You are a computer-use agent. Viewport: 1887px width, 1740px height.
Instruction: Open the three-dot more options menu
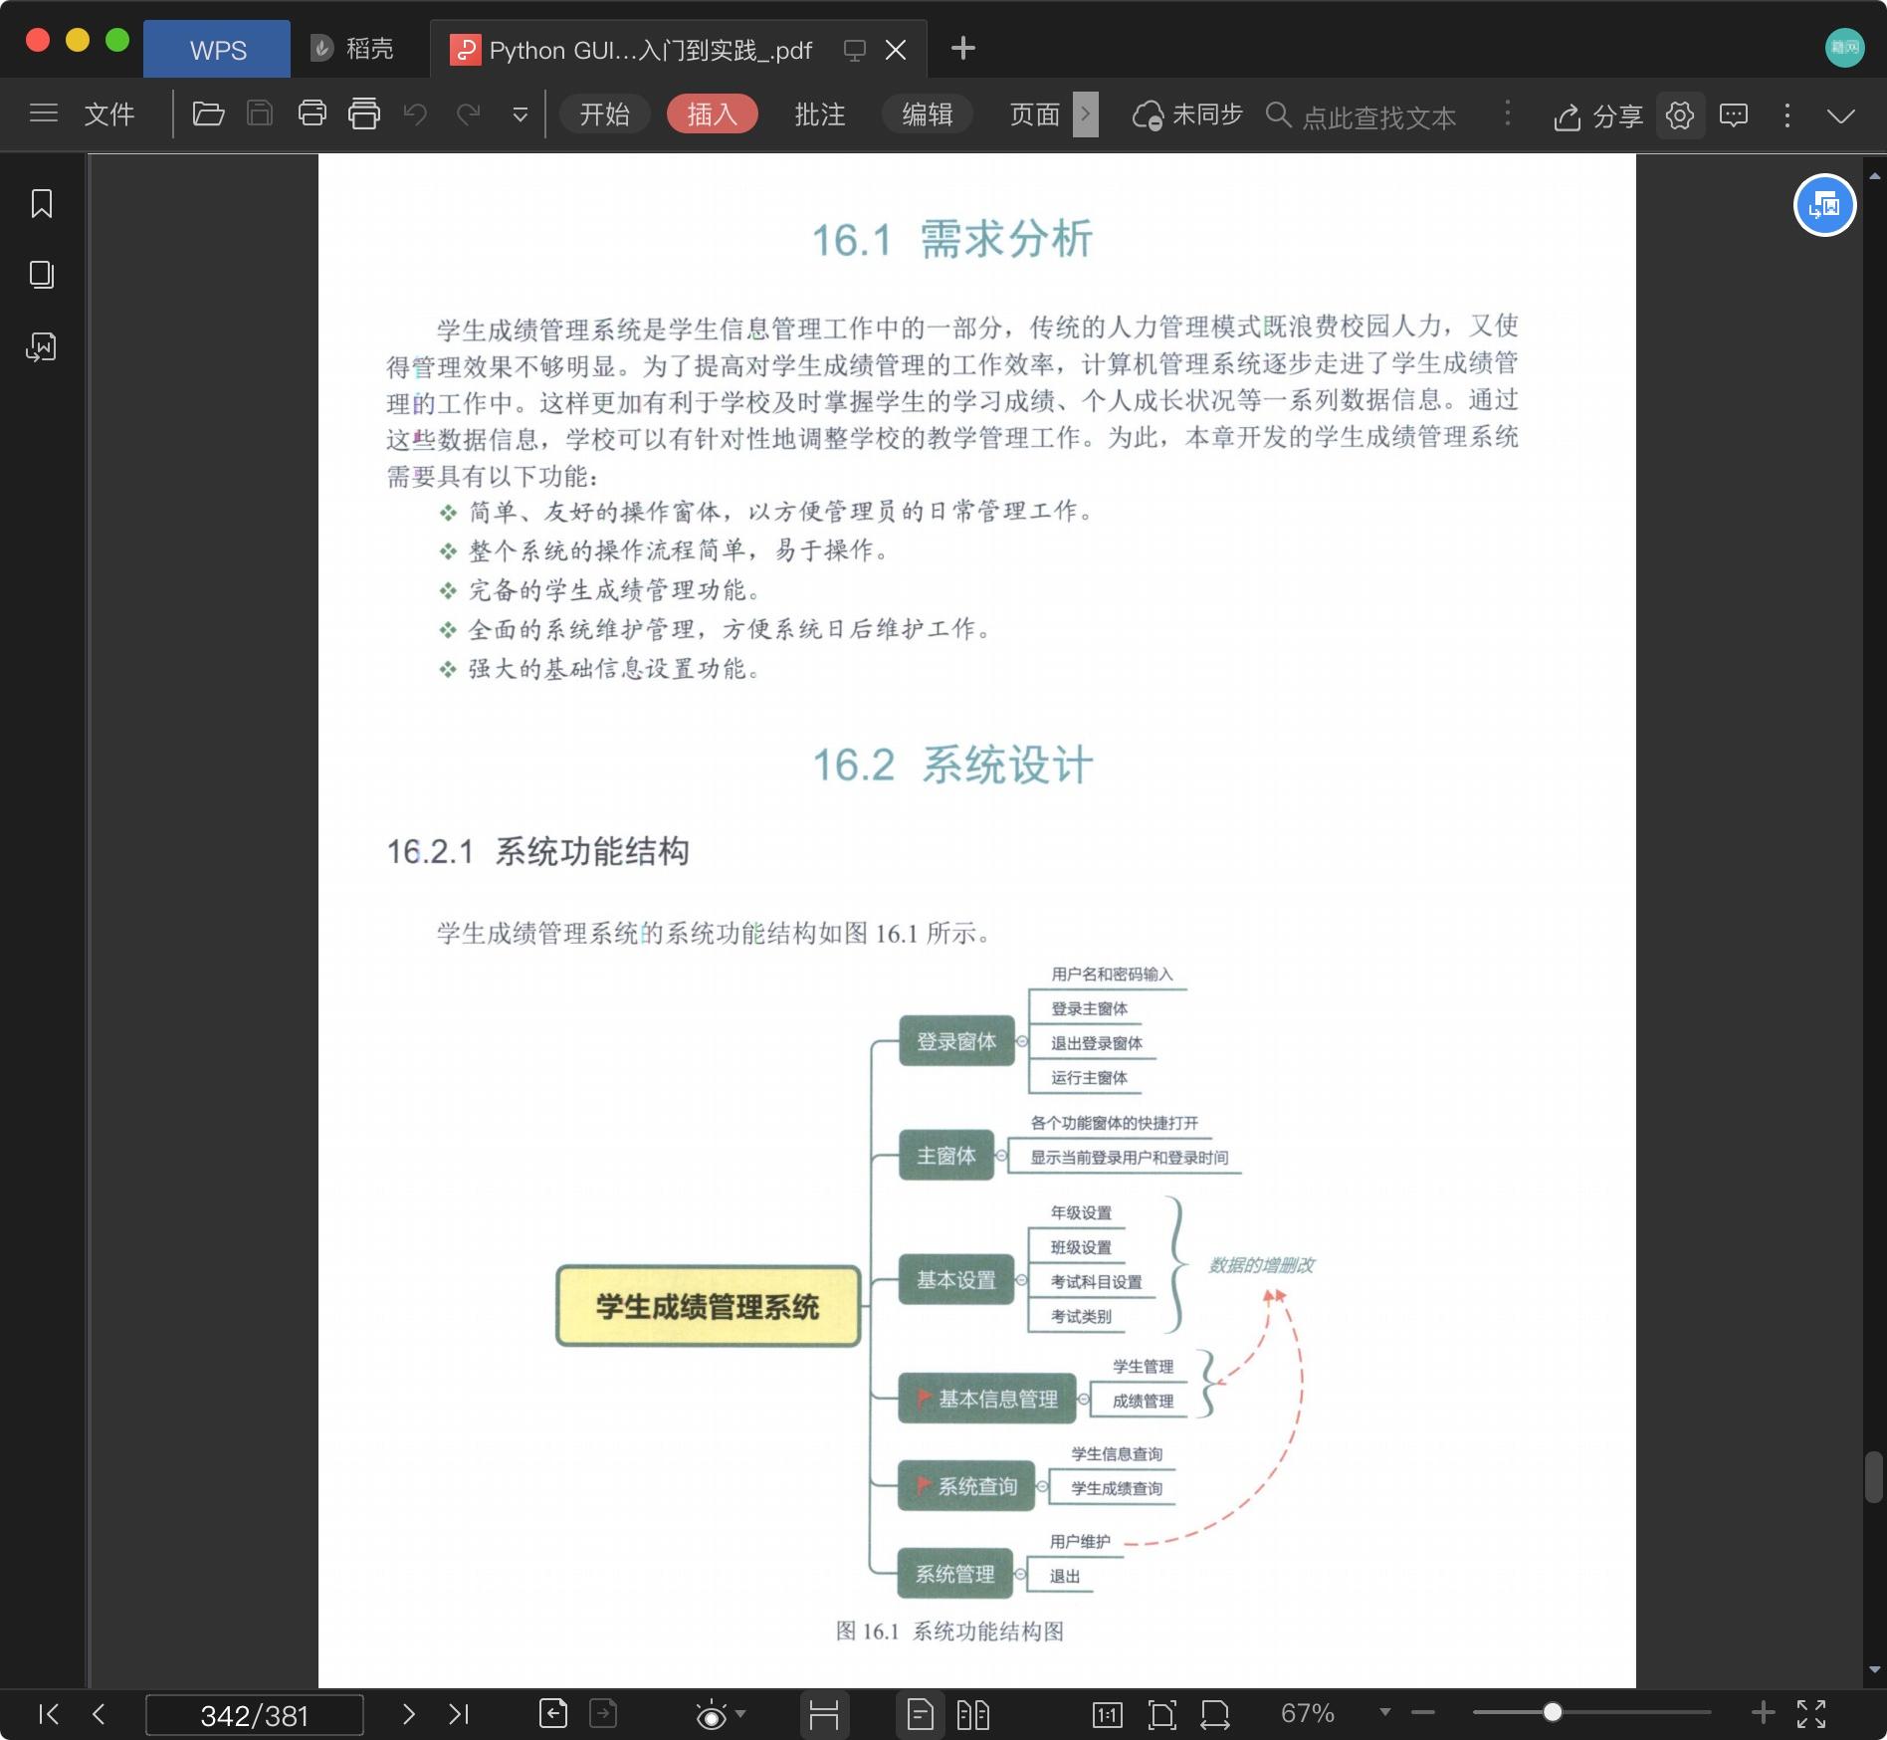point(1787,115)
